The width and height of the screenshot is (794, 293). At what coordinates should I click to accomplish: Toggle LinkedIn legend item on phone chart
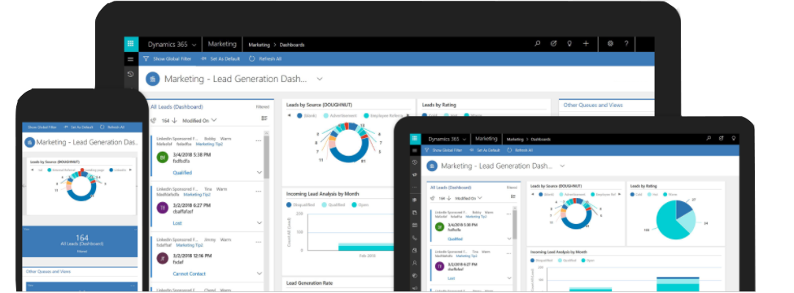tap(117, 170)
